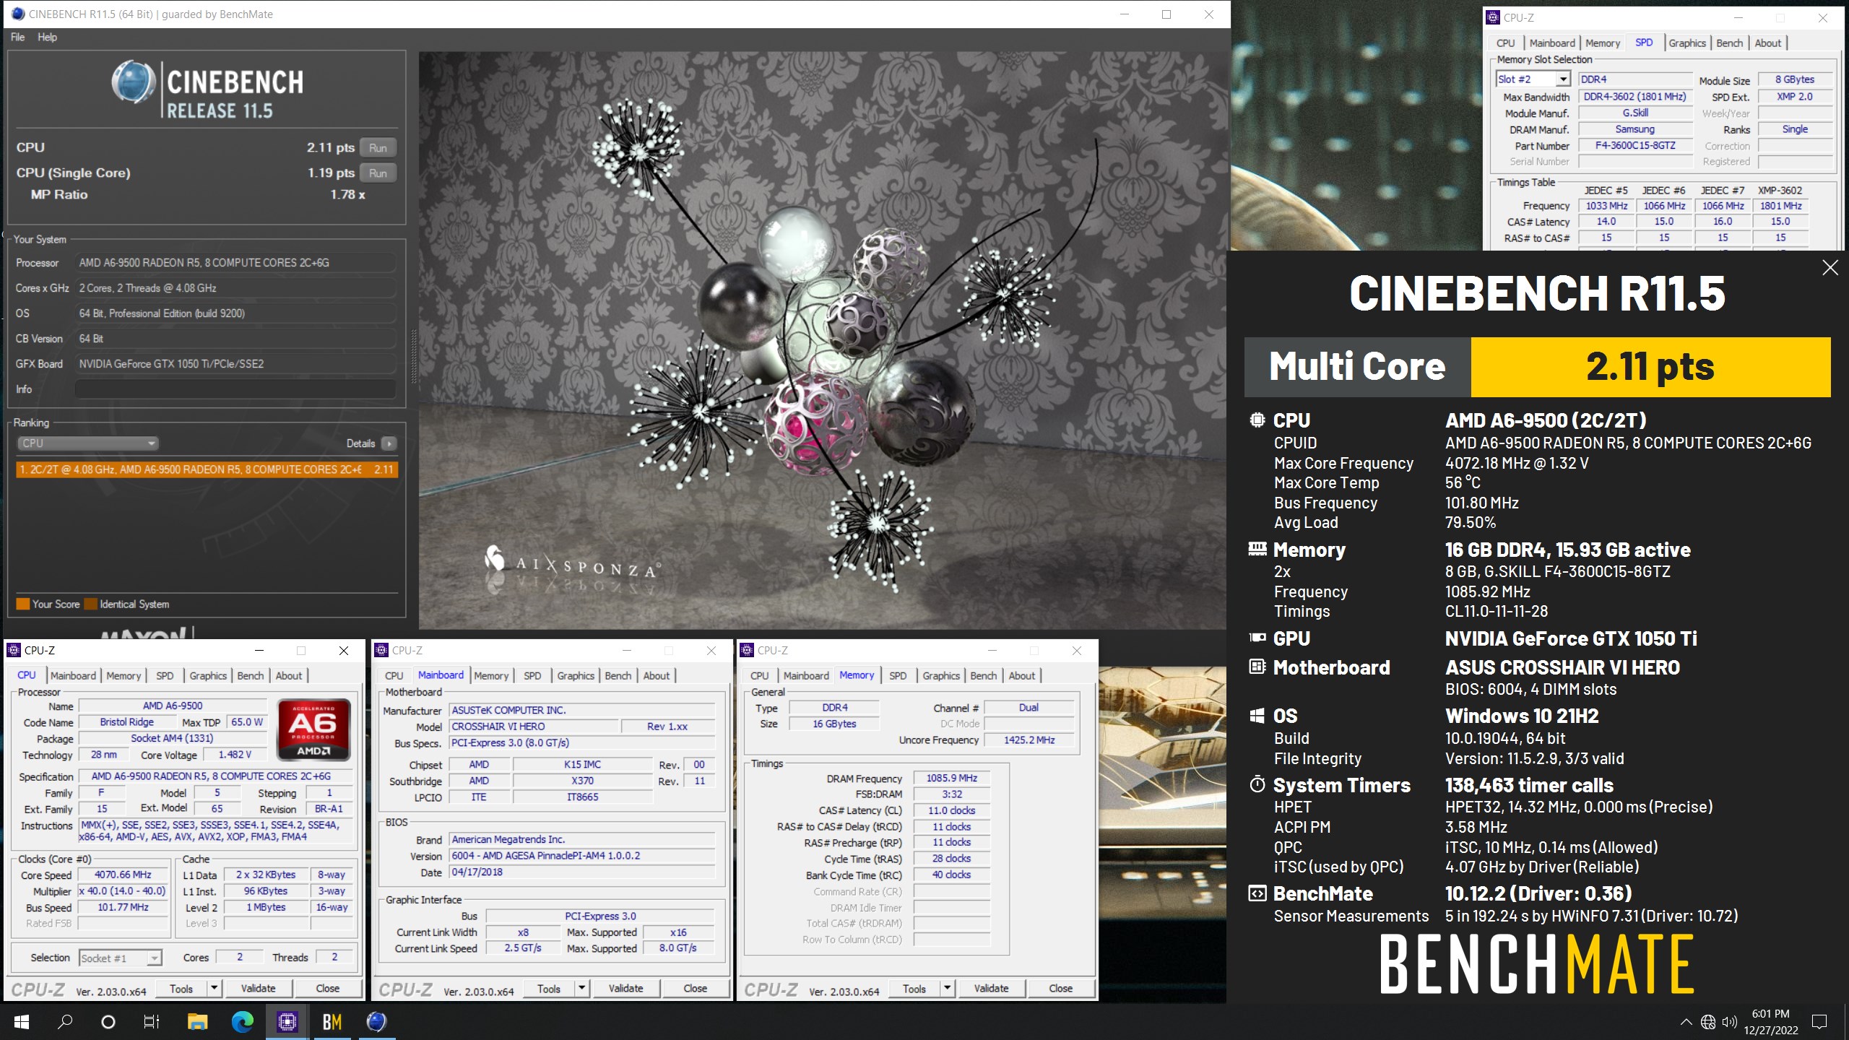Close the BenchMate result overlay
The width and height of the screenshot is (1849, 1040).
(x=1830, y=268)
